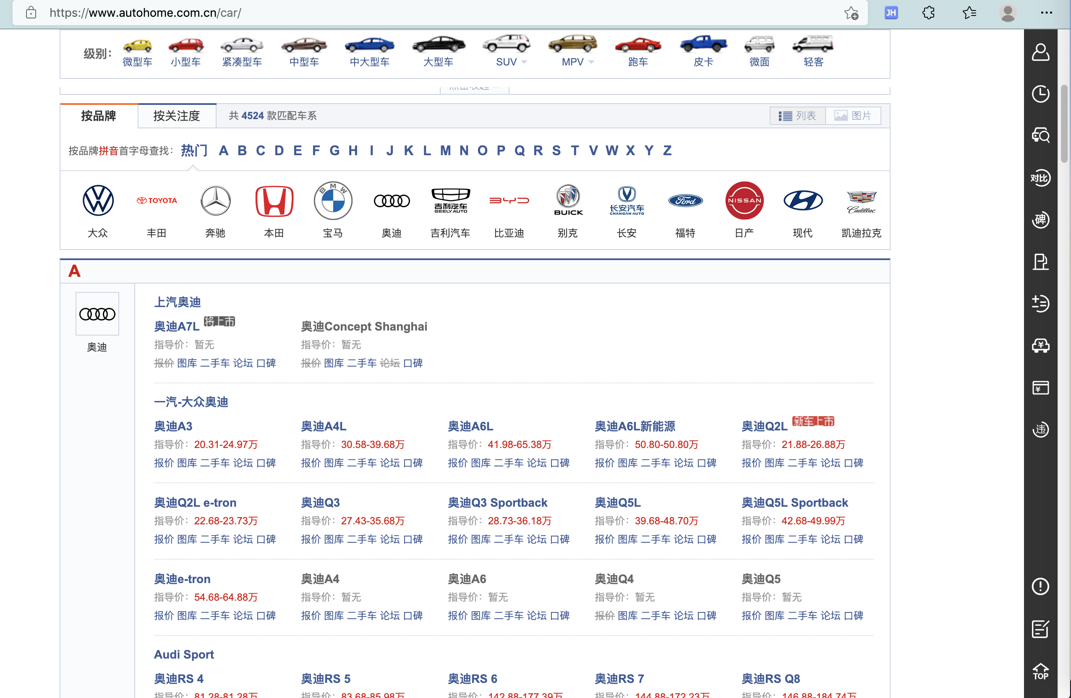Click the Toyota (丰田) brand logo

[x=157, y=200]
